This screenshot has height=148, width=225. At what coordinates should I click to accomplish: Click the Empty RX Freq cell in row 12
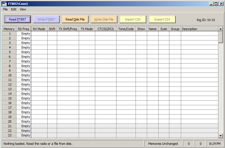tap(24, 84)
